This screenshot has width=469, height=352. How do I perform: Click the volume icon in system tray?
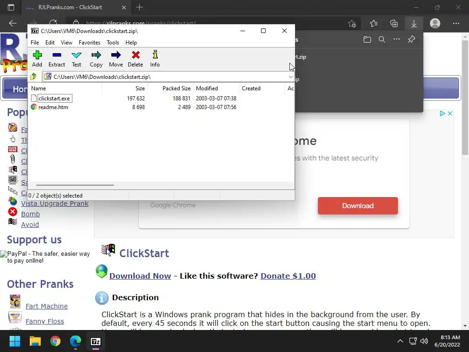click(424, 341)
